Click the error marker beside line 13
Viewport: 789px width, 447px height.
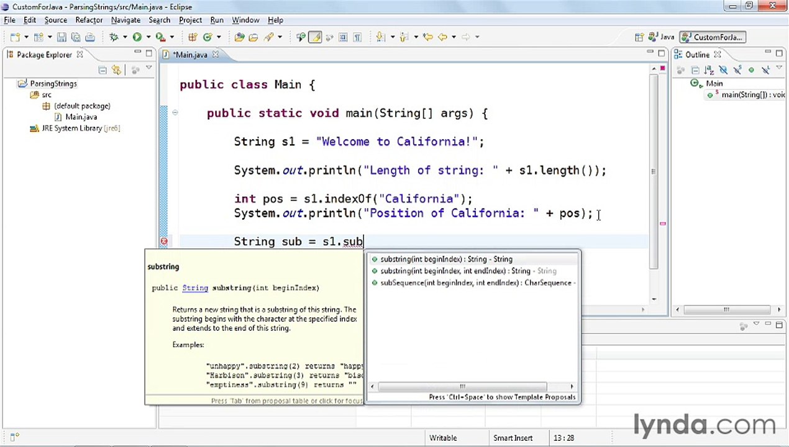point(164,242)
